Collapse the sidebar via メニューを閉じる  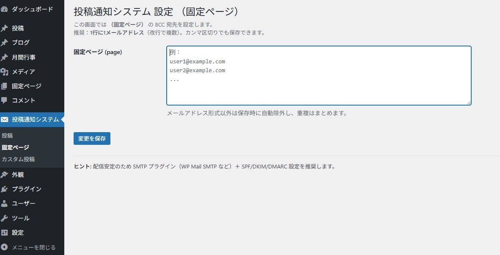pos(32,247)
